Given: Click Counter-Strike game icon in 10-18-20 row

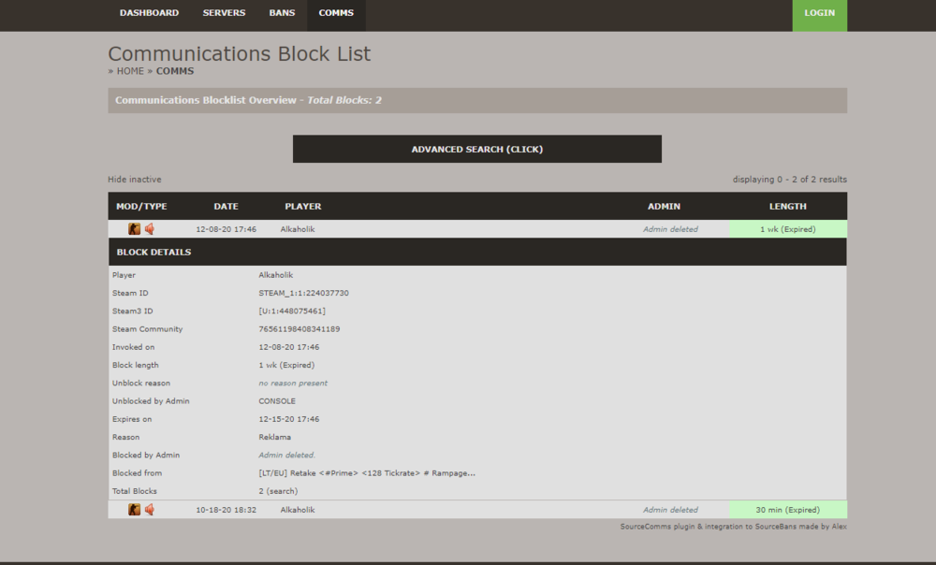Looking at the screenshot, I should [134, 510].
